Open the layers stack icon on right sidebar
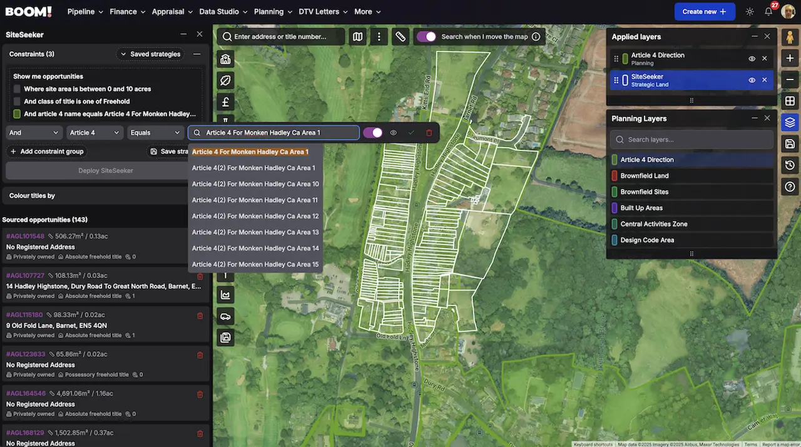801x447 pixels. (x=790, y=123)
